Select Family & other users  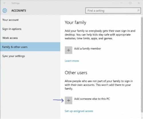click(30, 47)
